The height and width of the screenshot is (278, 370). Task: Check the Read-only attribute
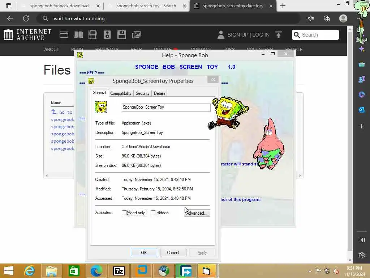point(124,213)
